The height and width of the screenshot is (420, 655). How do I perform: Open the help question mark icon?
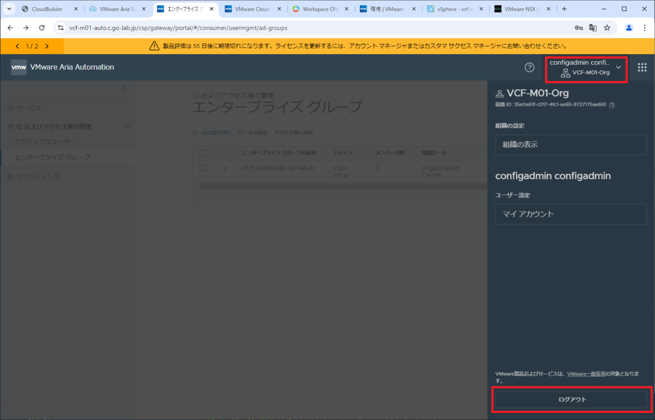pyautogui.click(x=529, y=67)
